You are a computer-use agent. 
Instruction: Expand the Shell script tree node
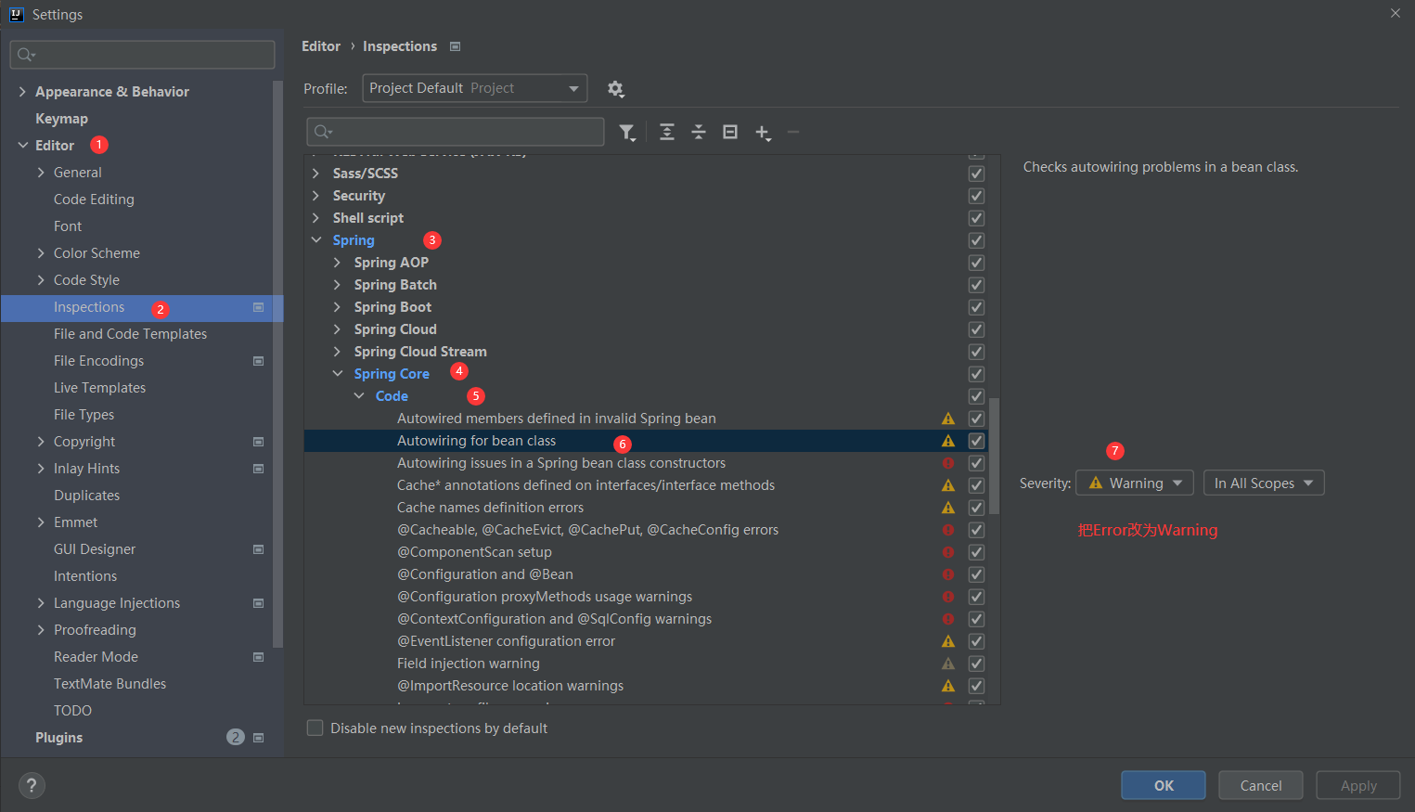[316, 218]
